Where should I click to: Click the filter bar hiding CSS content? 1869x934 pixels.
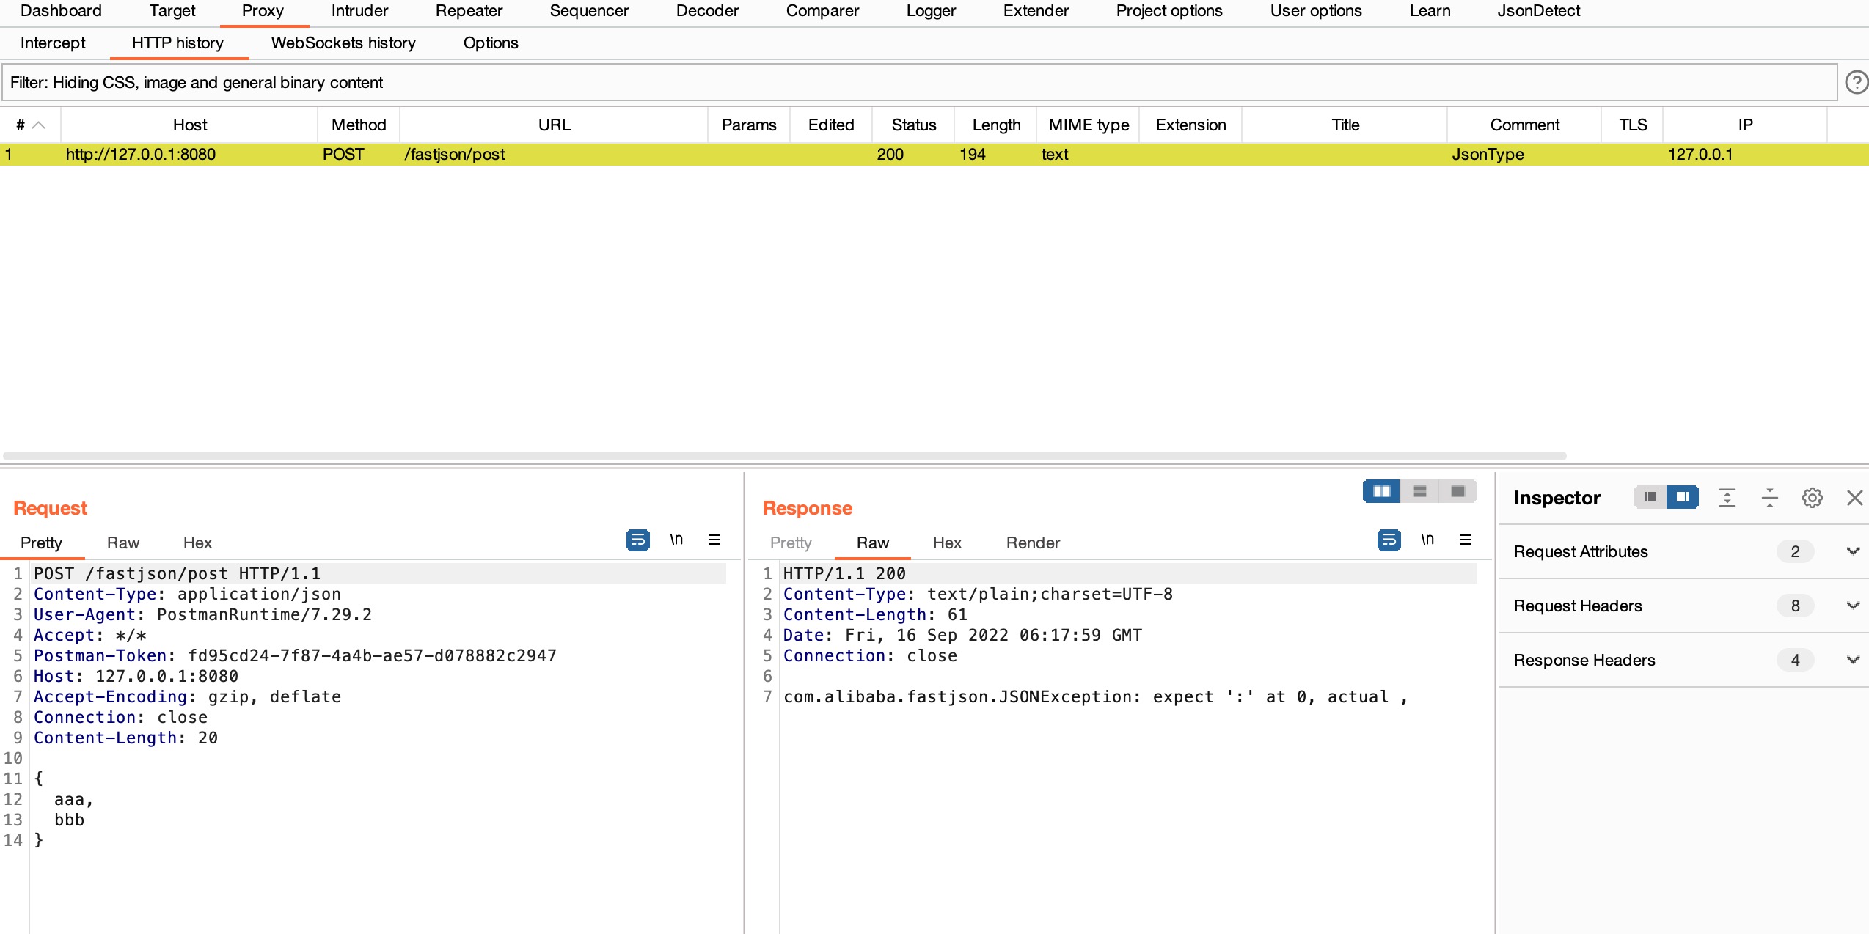pos(917,82)
